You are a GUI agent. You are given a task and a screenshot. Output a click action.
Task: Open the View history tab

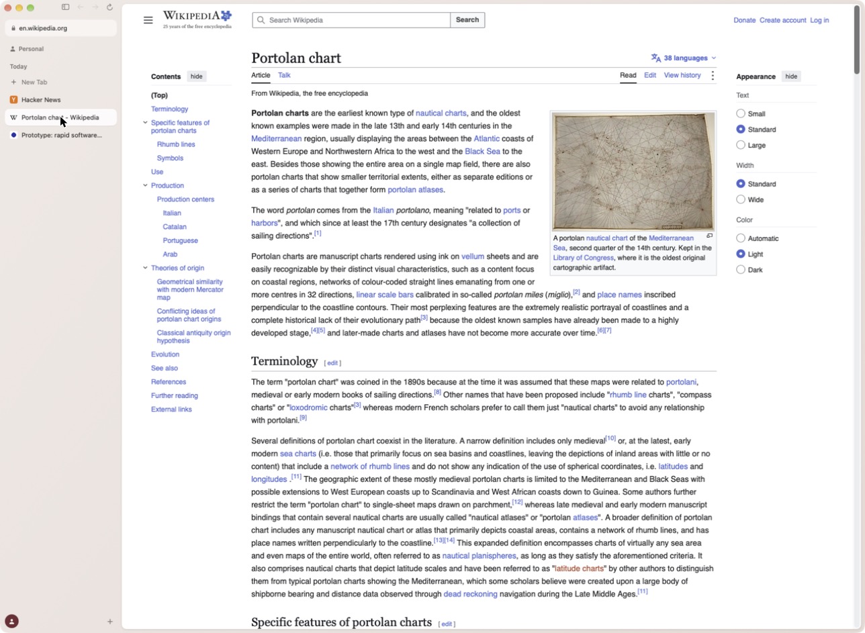682,75
